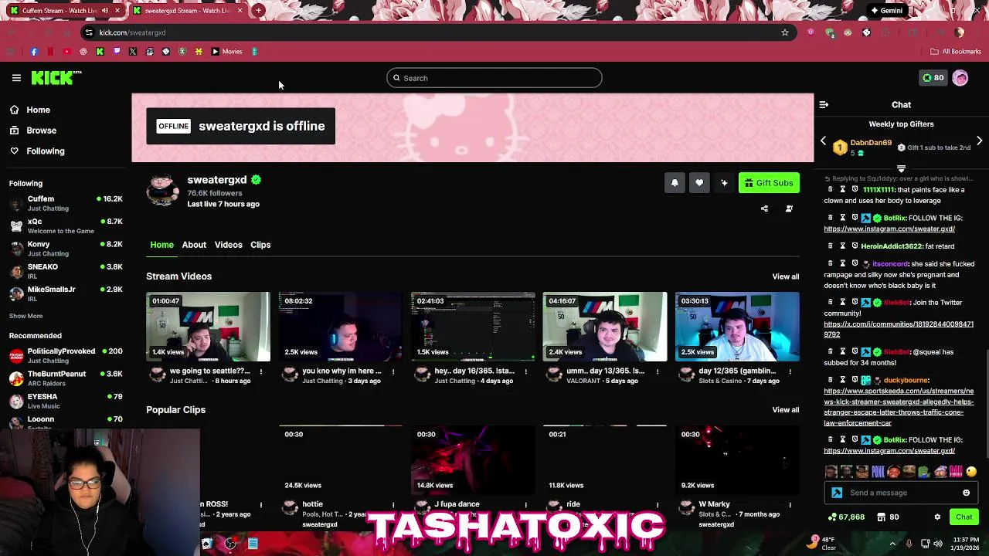Image resolution: width=989 pixels, height=556 pixels.
Task: Open the YouTube bookmark
Action: tap(66, 52)
